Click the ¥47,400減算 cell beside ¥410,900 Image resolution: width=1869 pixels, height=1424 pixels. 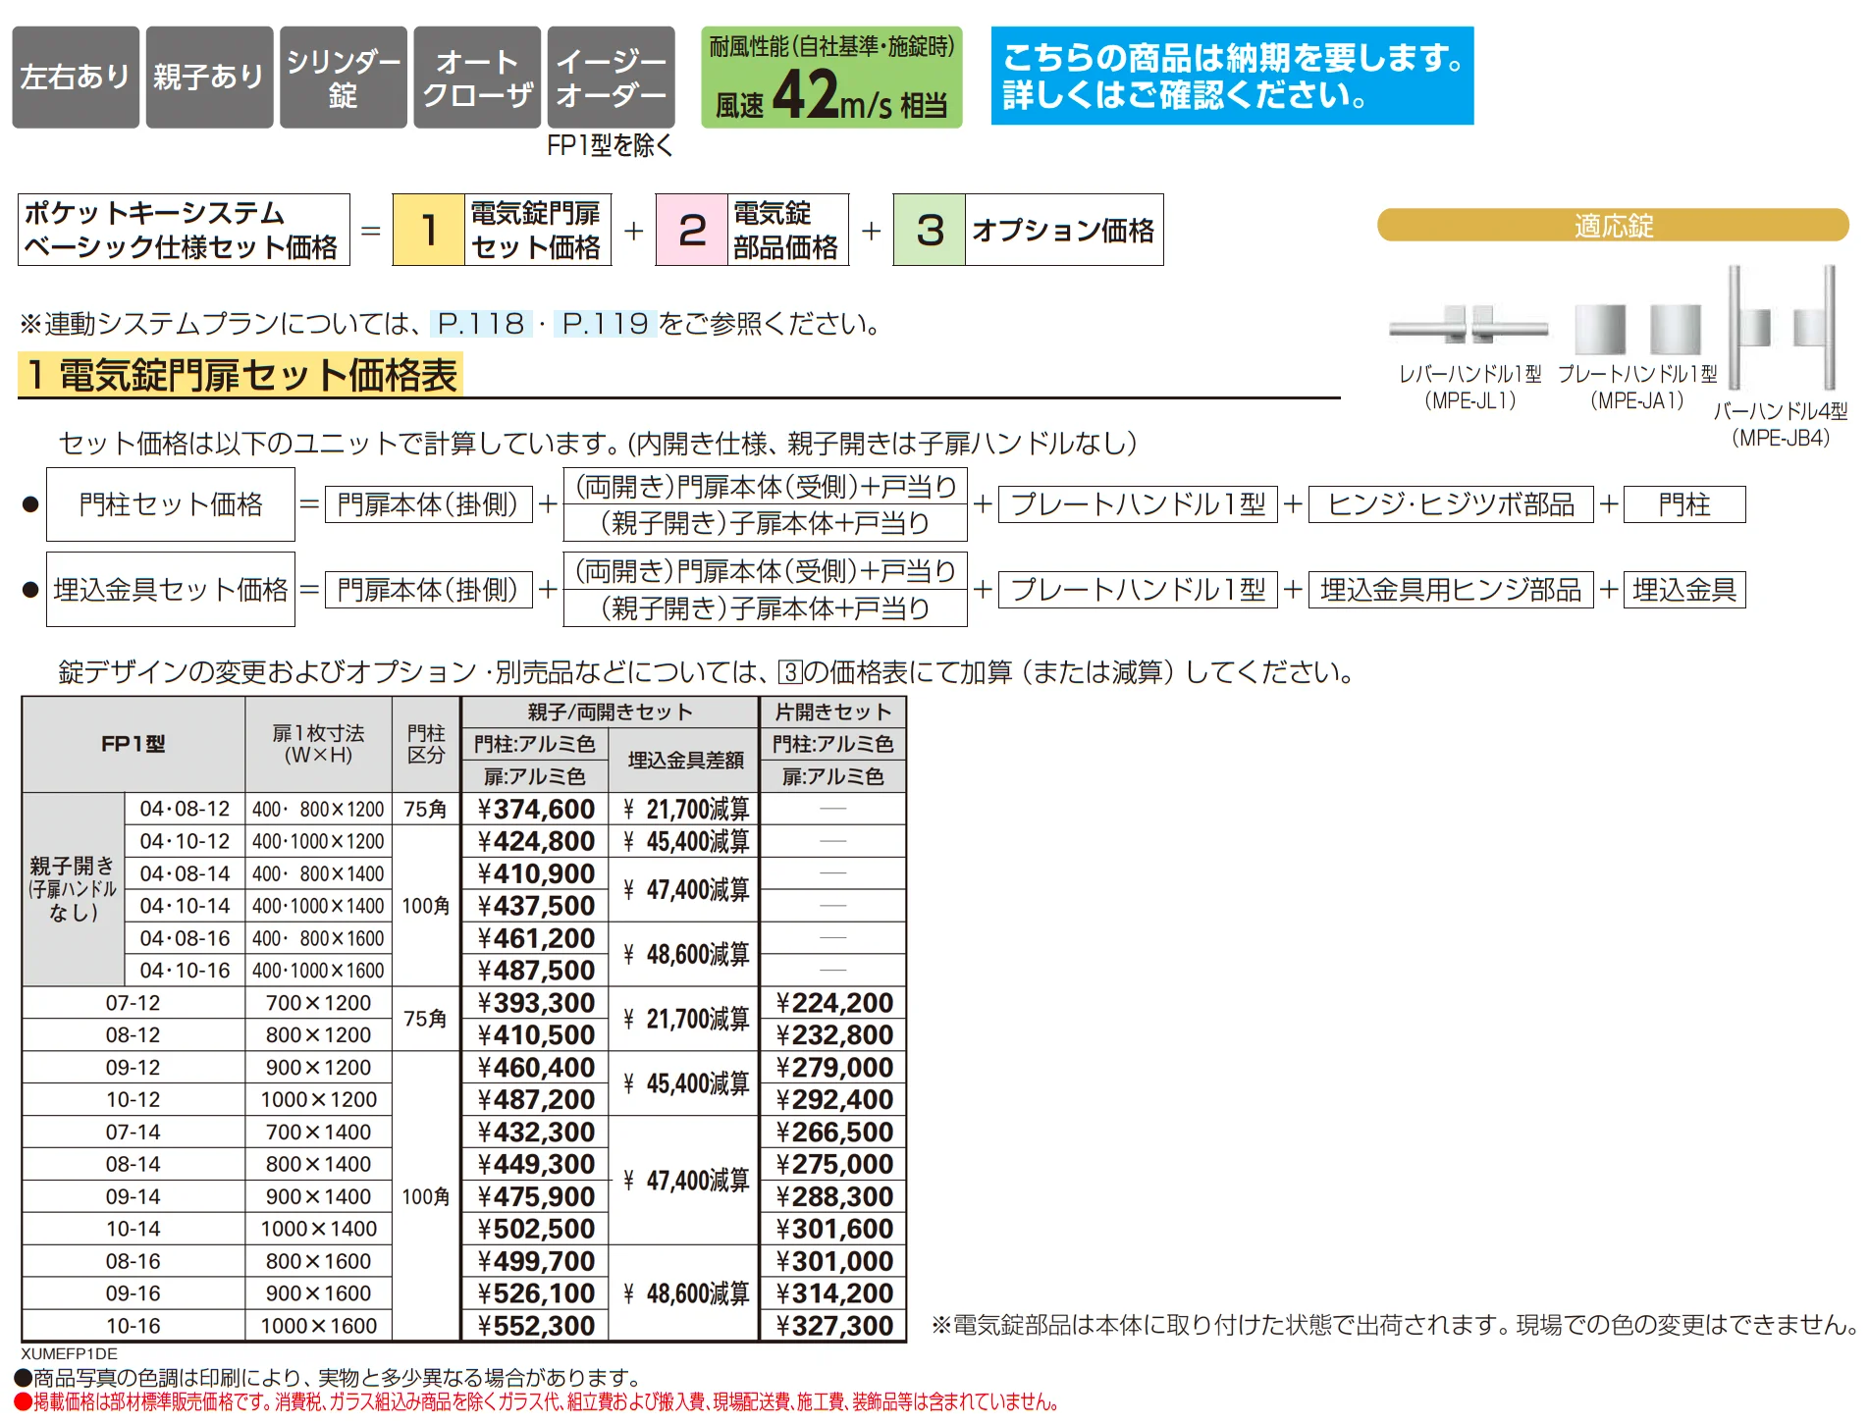(x=685, y=889)
